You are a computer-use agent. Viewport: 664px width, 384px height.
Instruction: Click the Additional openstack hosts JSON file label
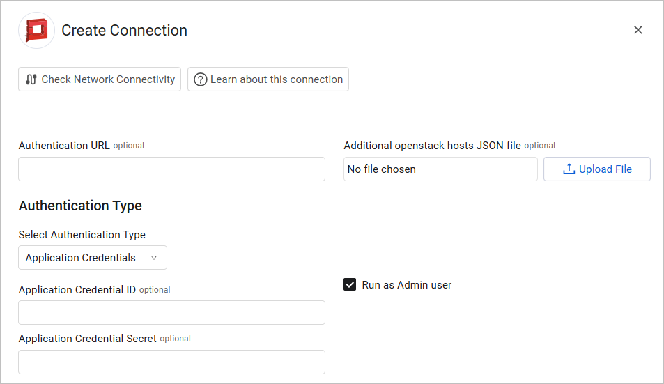(x=432, y=146)
